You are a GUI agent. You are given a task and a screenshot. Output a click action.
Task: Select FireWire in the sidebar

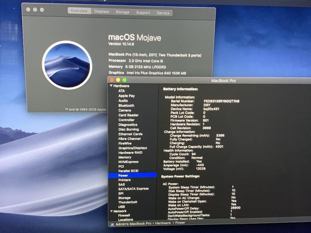(x=125, y=143)
